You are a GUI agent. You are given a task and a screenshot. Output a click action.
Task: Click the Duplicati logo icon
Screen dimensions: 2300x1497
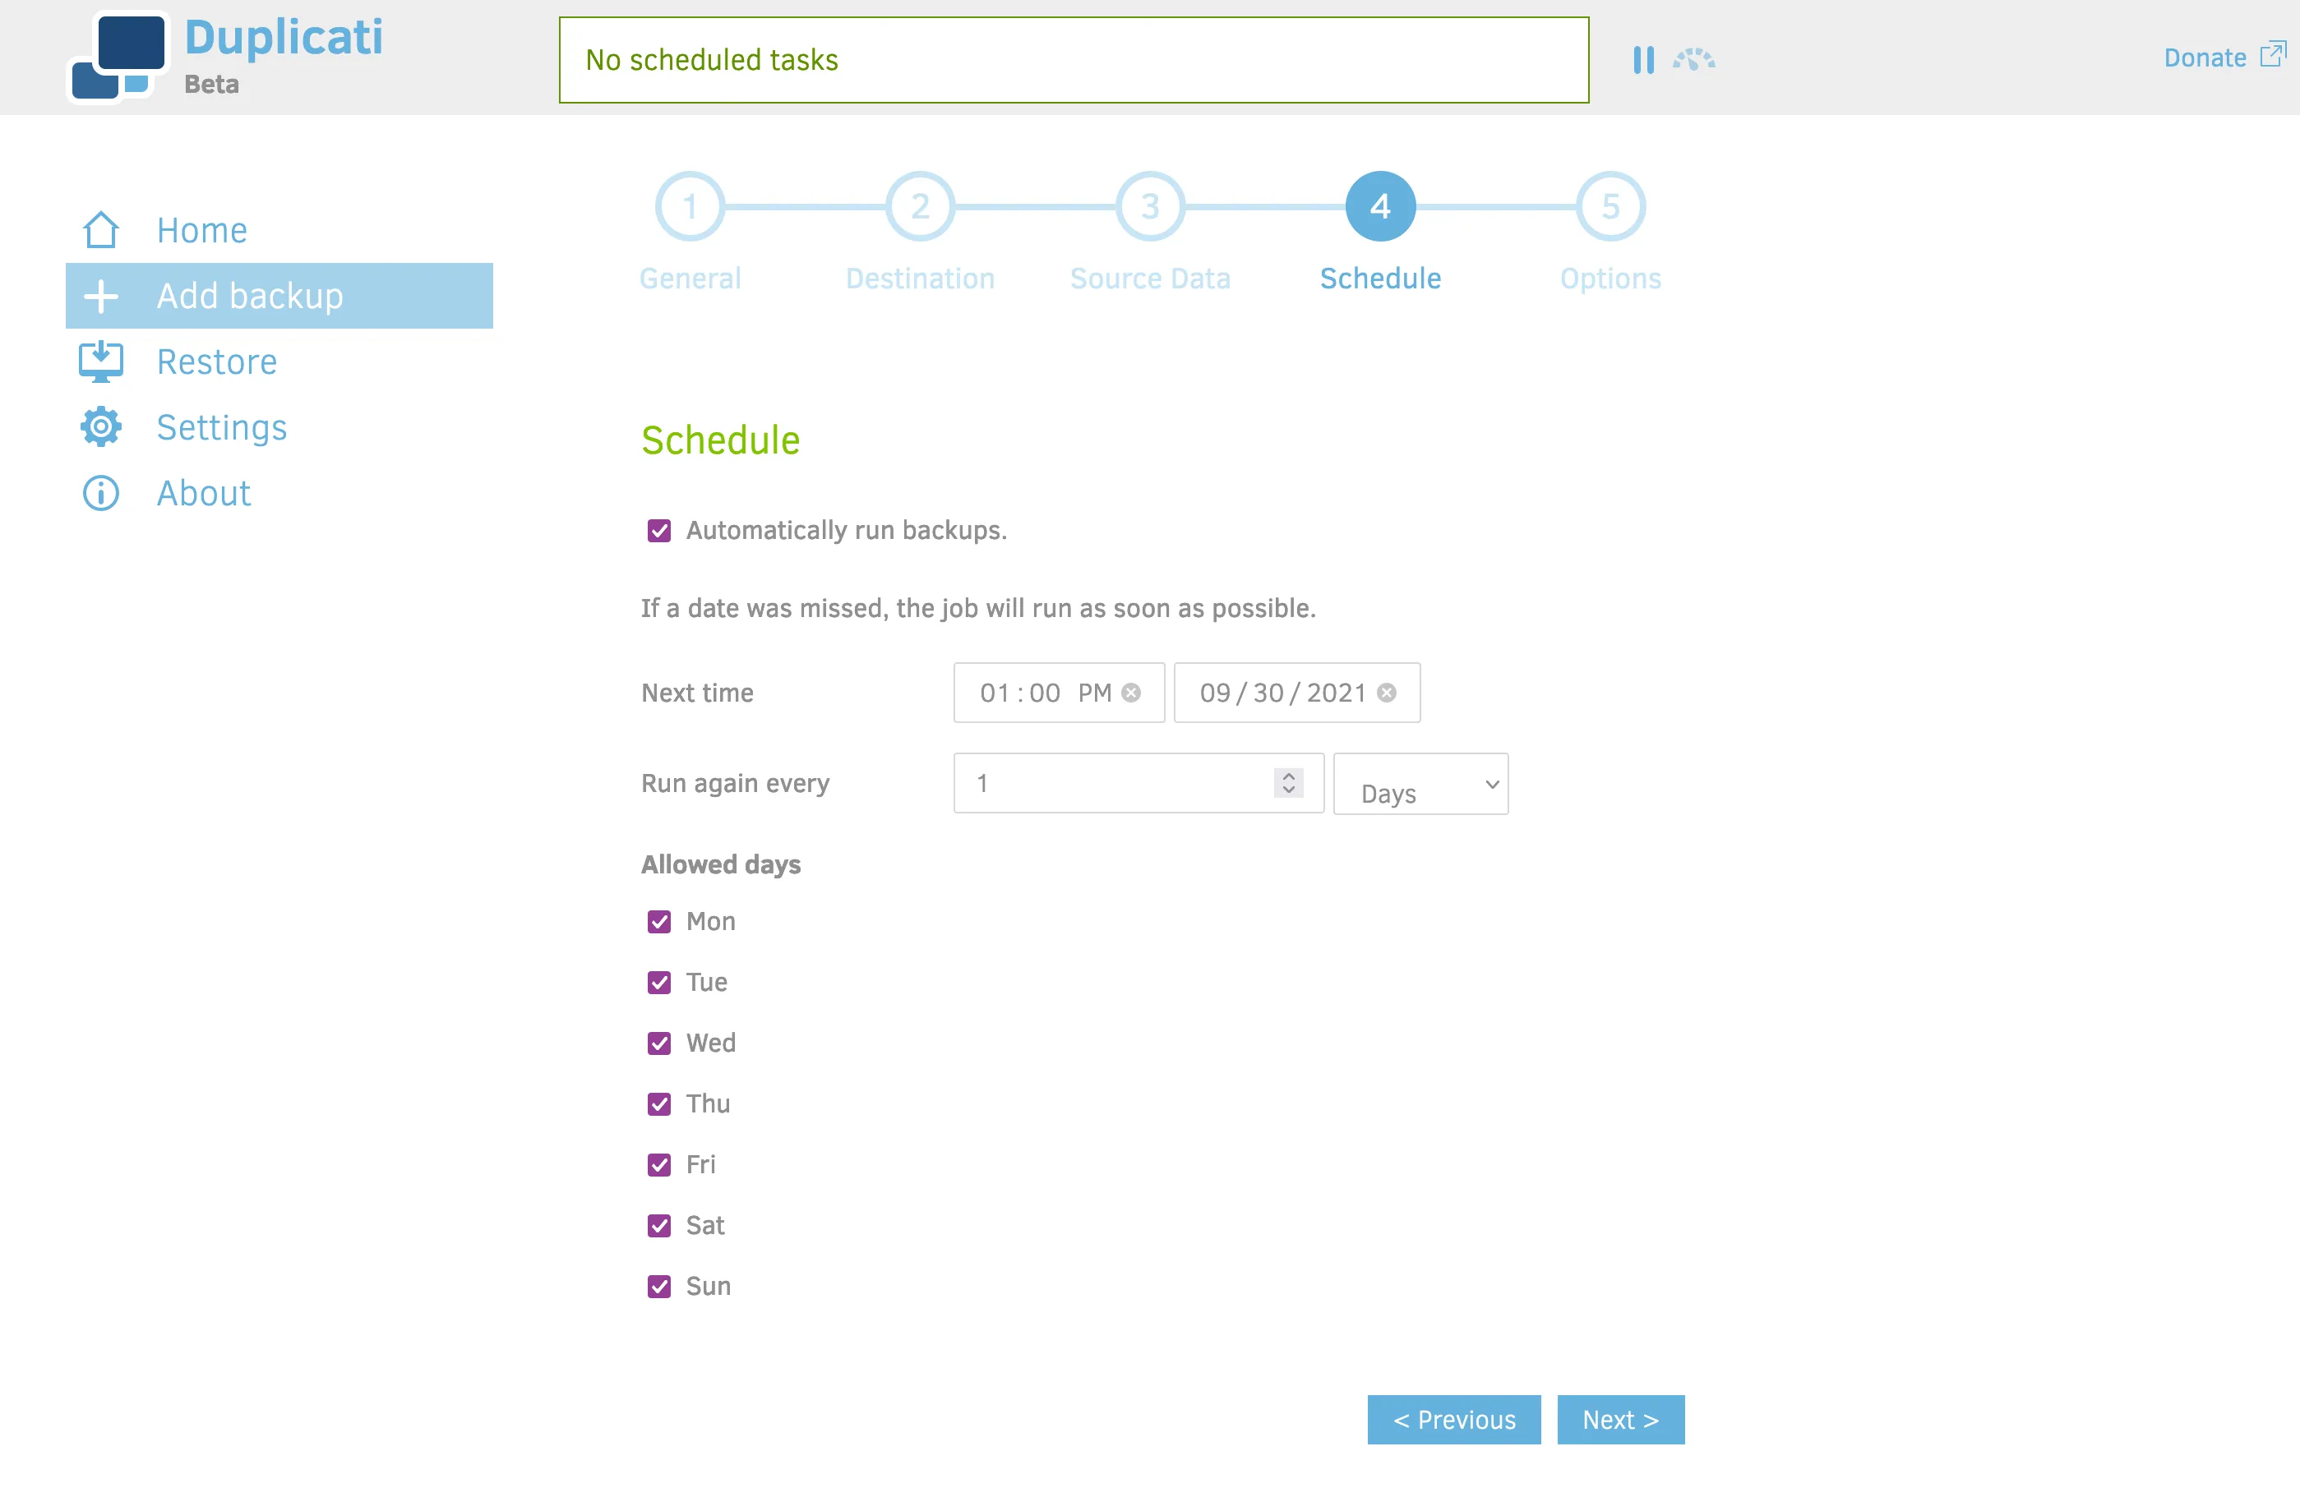120,55
